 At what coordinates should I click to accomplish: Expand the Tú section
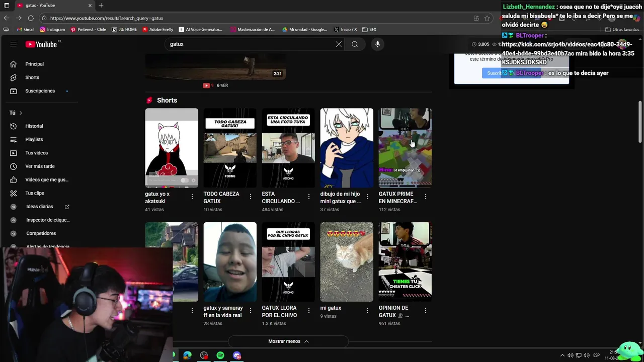[16, 113]
